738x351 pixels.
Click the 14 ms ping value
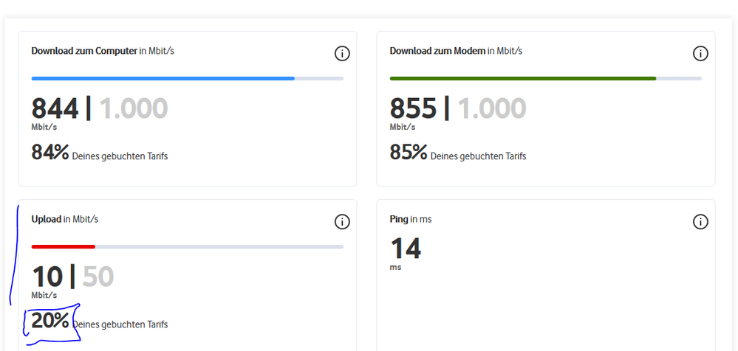(x=406, y=249)
